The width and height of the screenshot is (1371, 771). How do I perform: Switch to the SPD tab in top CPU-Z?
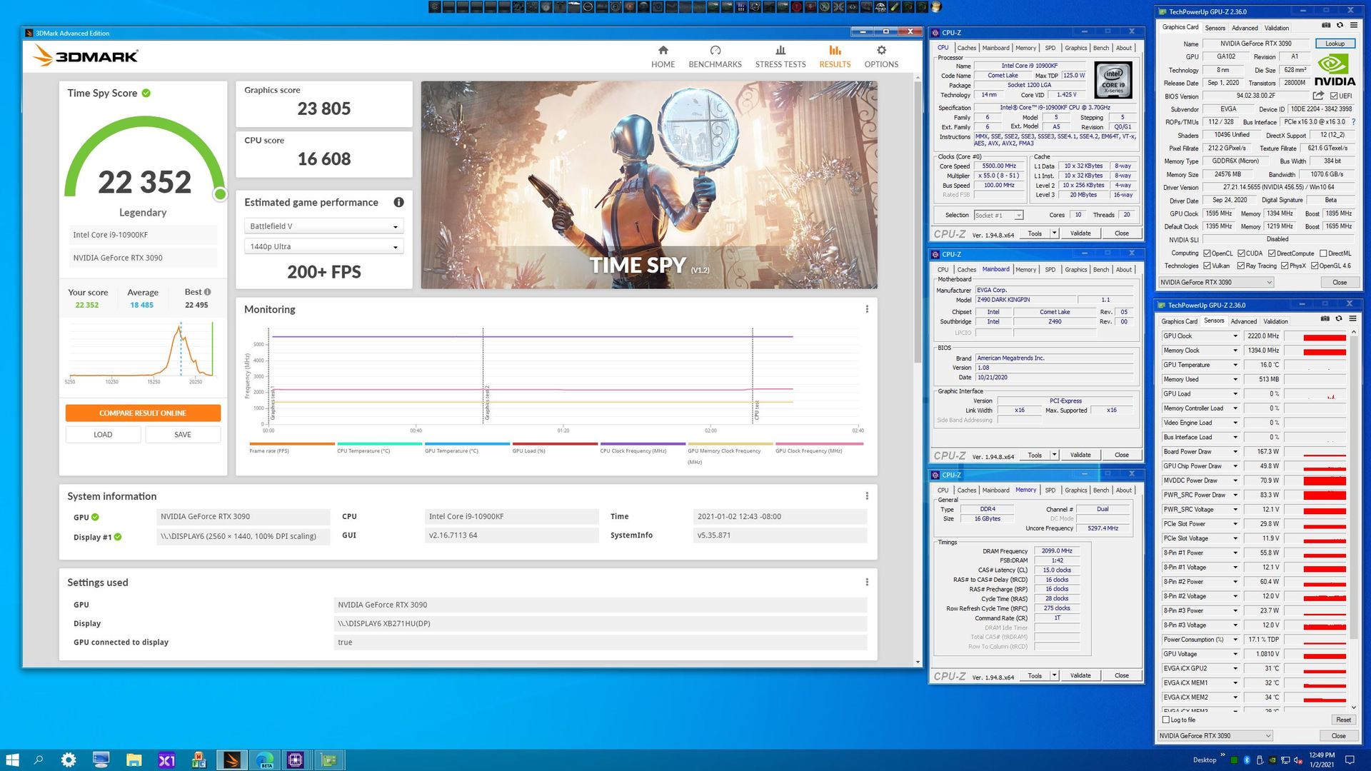(x=1050, y=48)
